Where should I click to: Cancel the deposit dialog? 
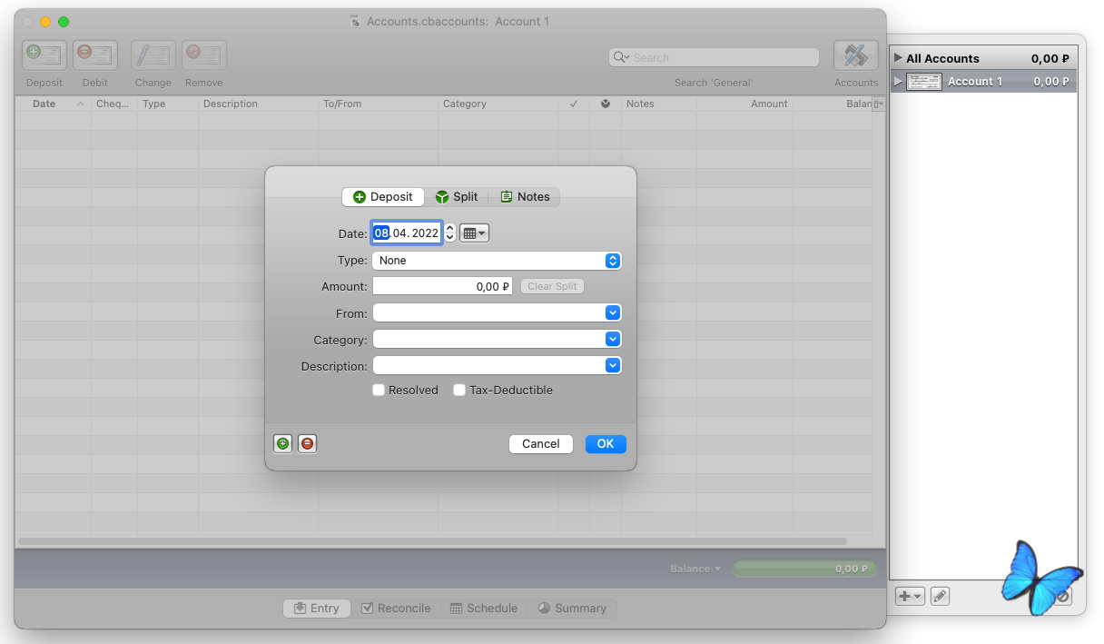[x=541, y=444]
